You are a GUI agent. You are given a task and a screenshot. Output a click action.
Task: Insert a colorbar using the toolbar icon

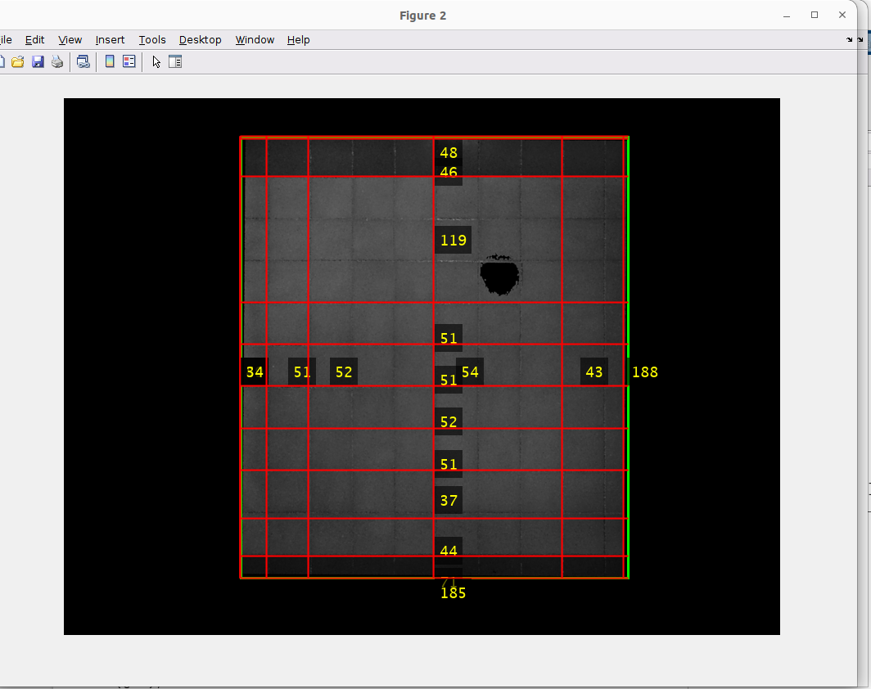pyautogui.click(x=109, y=61)
